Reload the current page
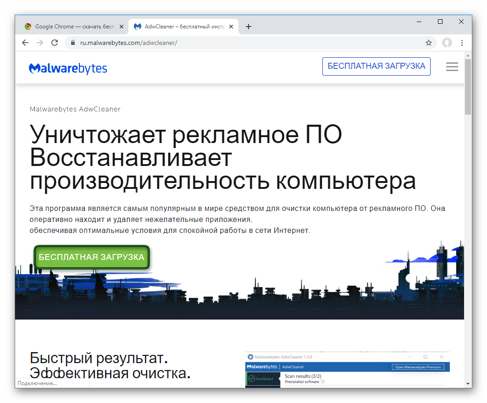Screen dimensions: 487x403 click(x=55, y=43)
